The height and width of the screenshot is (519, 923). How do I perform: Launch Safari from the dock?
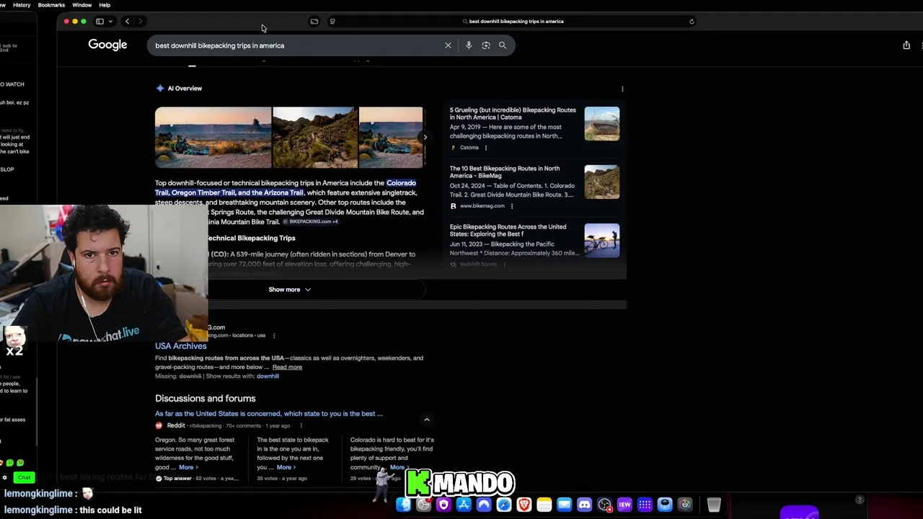(504, 505)
